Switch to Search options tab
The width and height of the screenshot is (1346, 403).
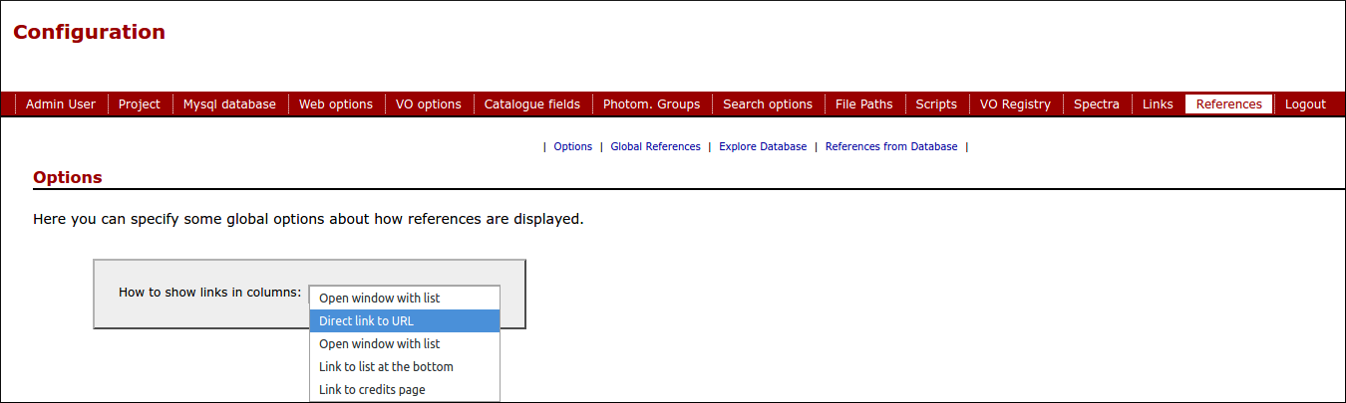coord(768,103)
